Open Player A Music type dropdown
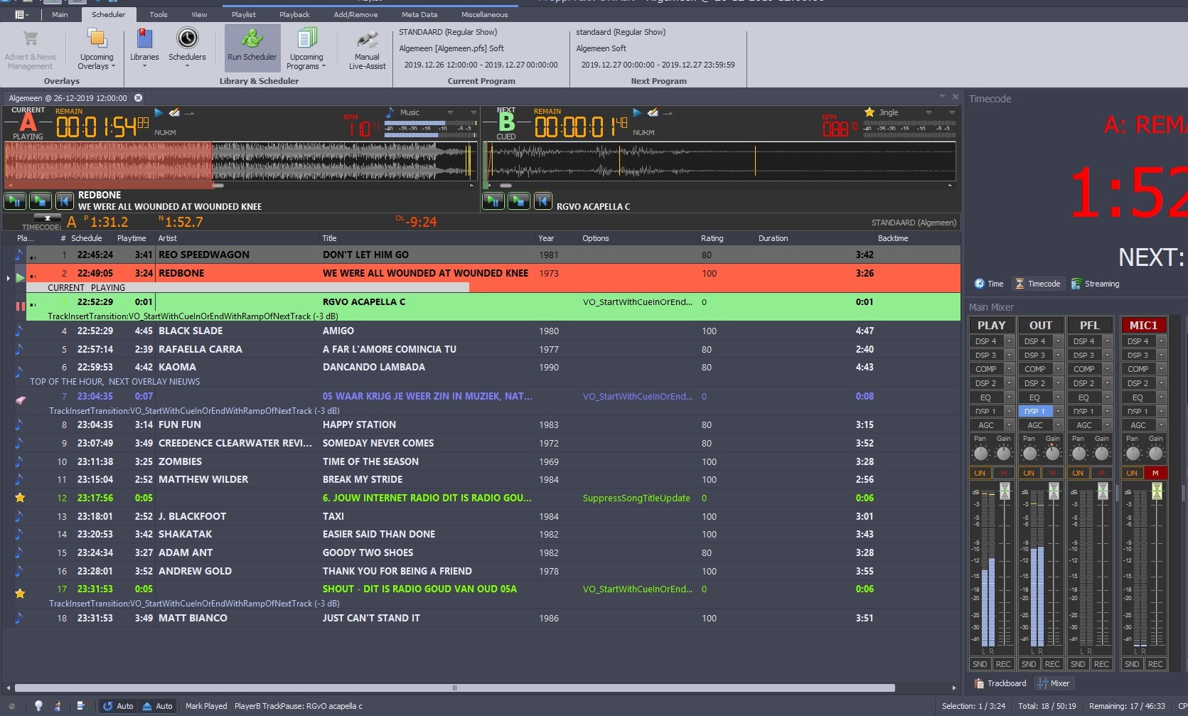The image size is (1188, 716). click(x=450, y=112)
